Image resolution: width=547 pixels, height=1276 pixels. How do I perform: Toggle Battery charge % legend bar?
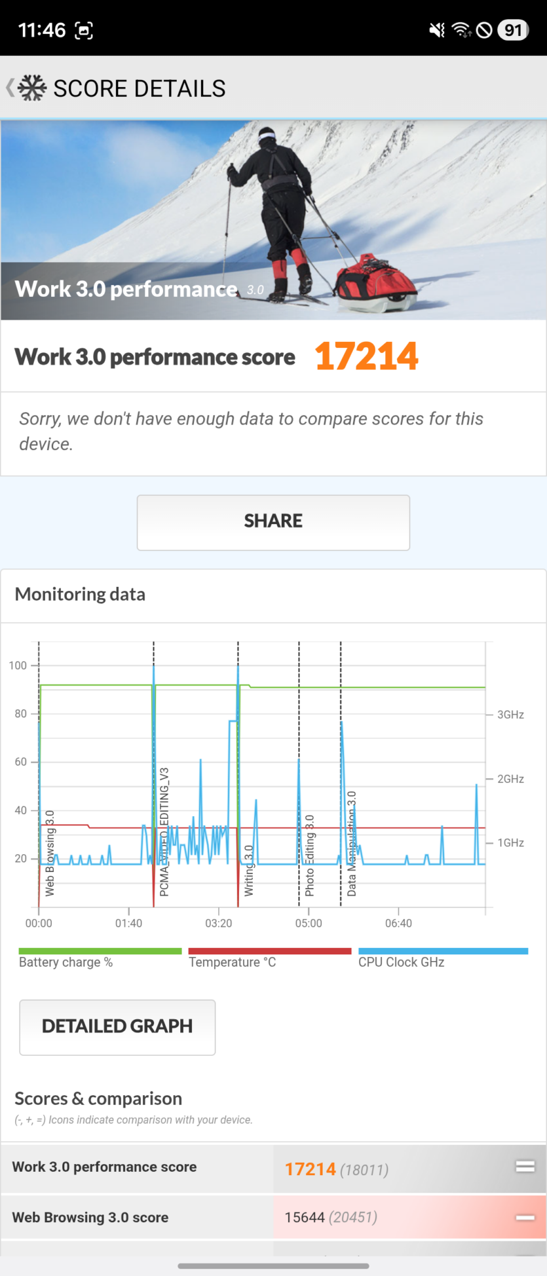[x=100, y=951]
